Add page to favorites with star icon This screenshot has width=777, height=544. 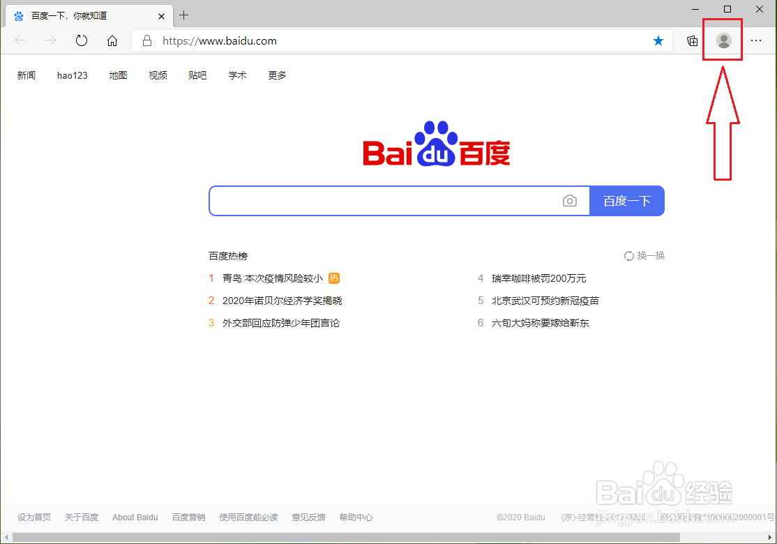658,40
